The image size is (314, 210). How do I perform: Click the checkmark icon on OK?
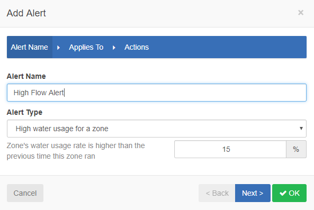(x=283, y=193)
